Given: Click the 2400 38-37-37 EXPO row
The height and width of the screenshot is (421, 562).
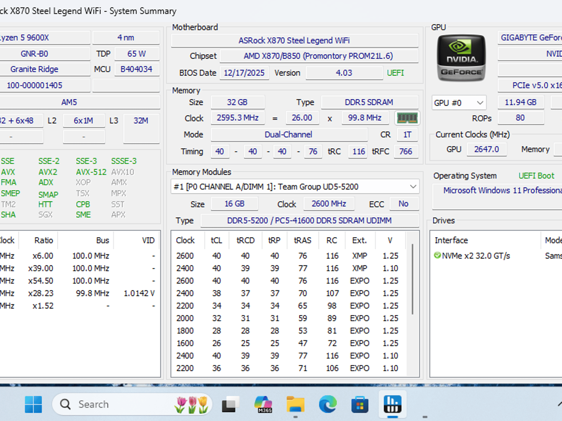Looking at the screenshot, I should pyautogui.click(x=289, y=293).
